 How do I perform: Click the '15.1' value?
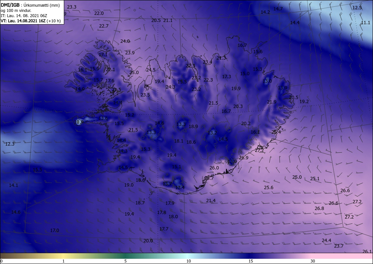pyautogui.click(x=176, y=167)
